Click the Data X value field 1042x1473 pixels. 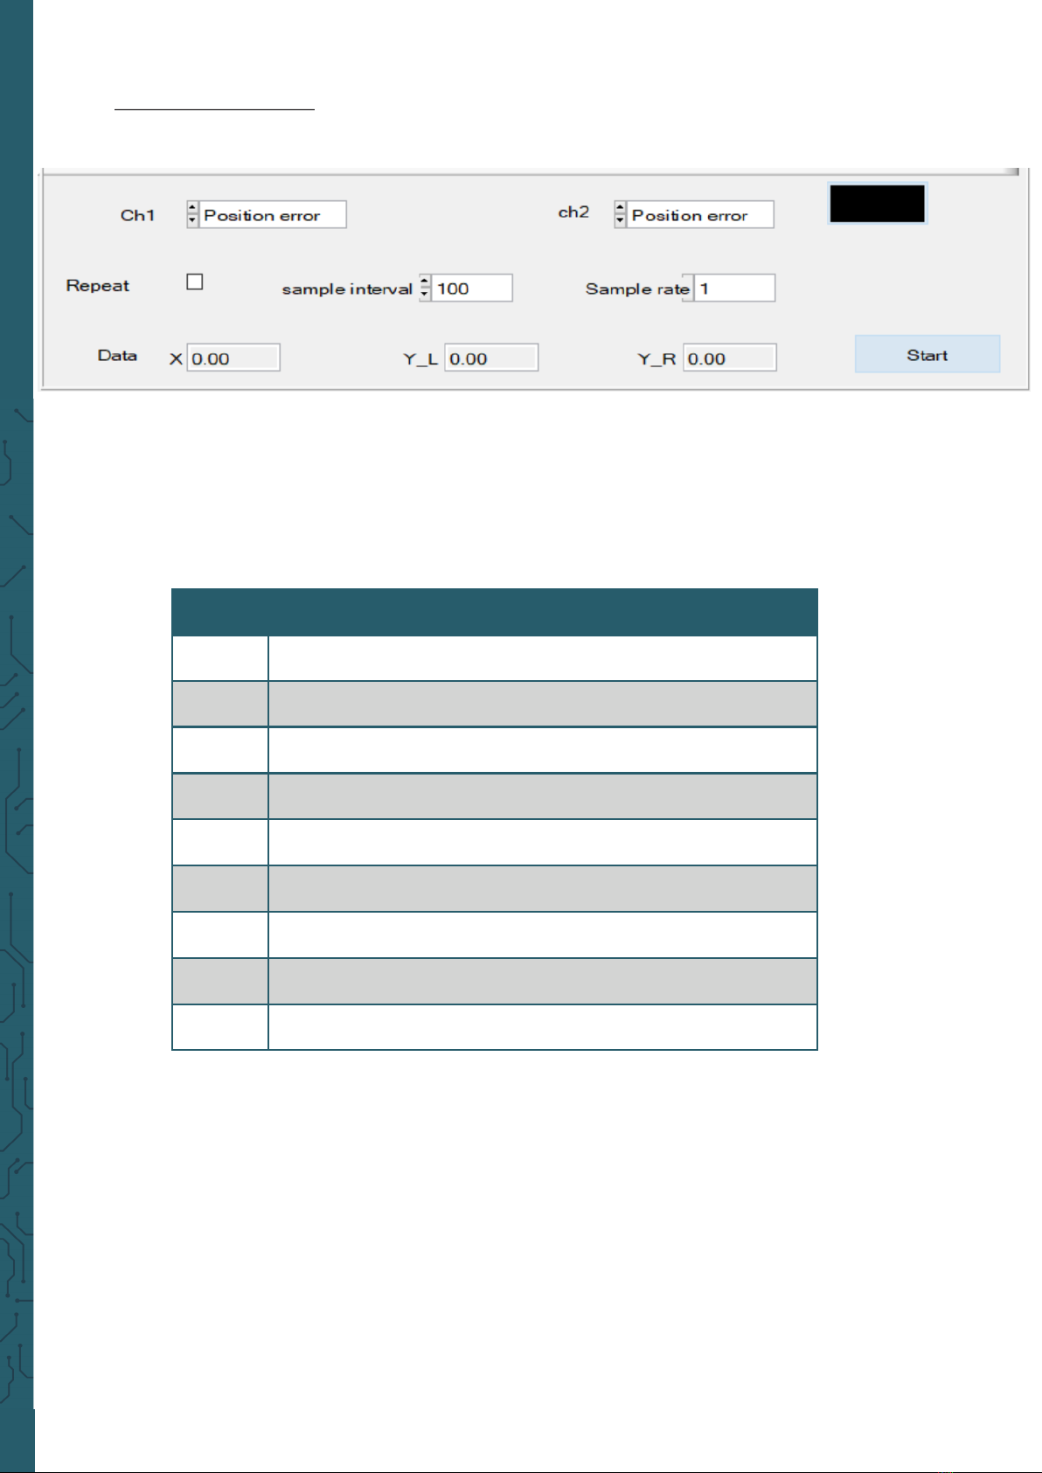233,358
